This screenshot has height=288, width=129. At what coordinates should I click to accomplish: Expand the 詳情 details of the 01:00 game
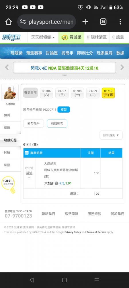29,175
